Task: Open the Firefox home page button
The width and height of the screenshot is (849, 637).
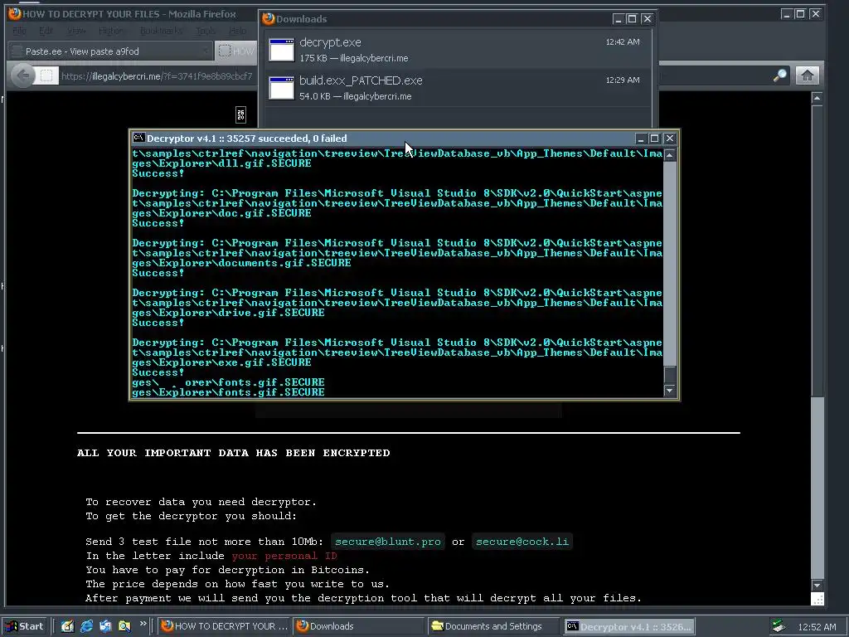Action: (808, 75)
